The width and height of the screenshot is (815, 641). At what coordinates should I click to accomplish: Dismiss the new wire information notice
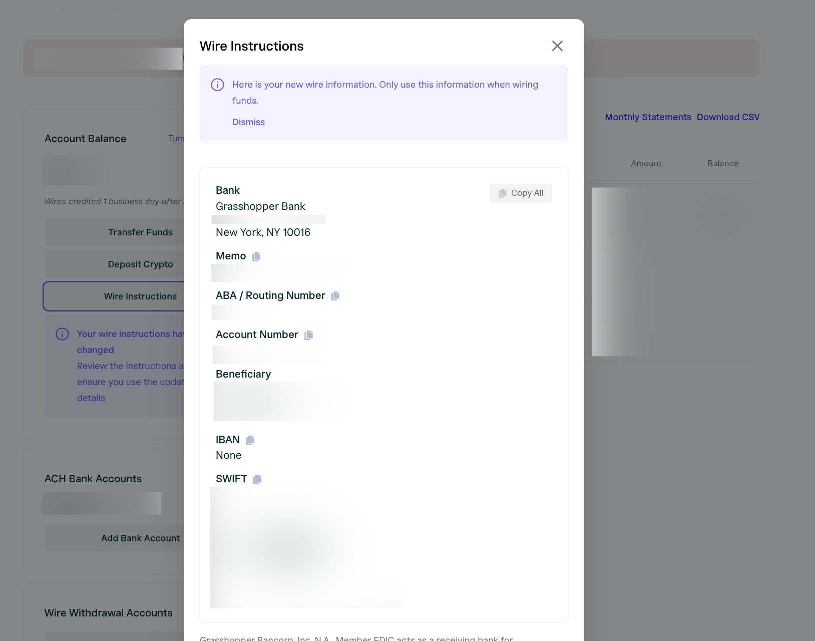248,122
